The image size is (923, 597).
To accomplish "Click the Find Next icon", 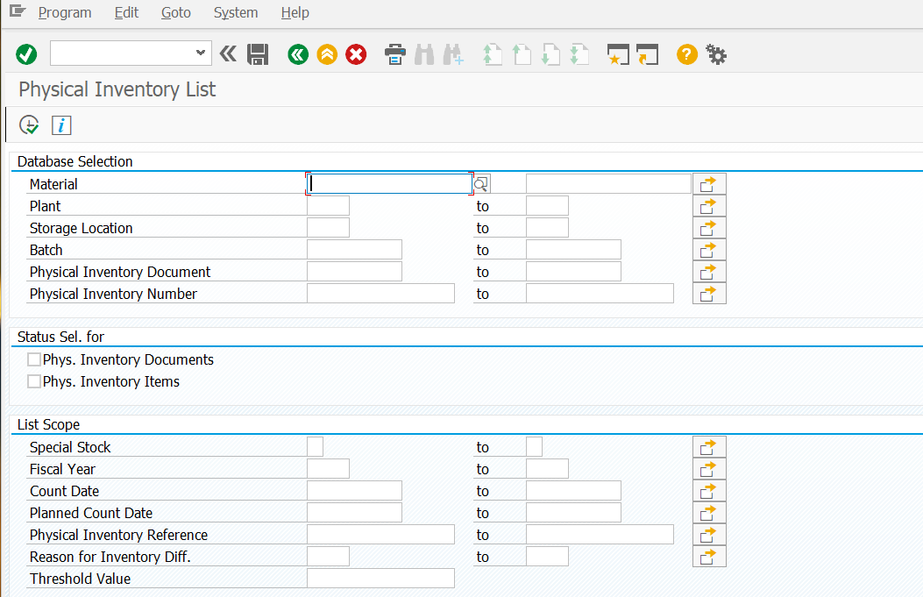I will [x=453, y=54].
